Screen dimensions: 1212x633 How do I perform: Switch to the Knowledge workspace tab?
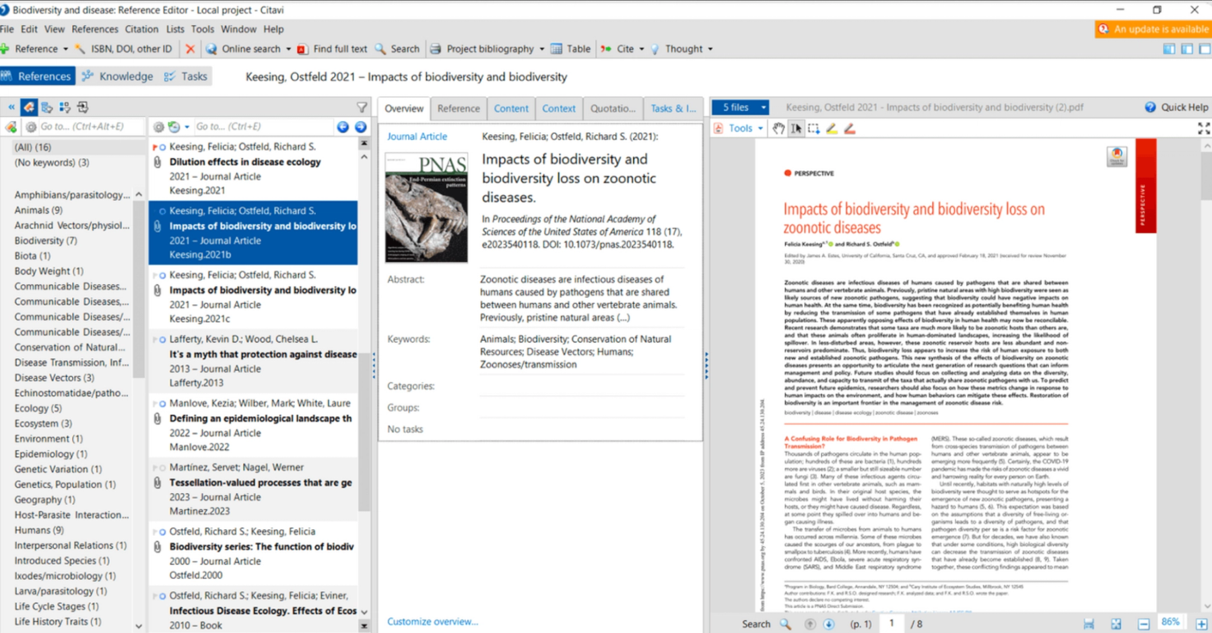(118, 76)
